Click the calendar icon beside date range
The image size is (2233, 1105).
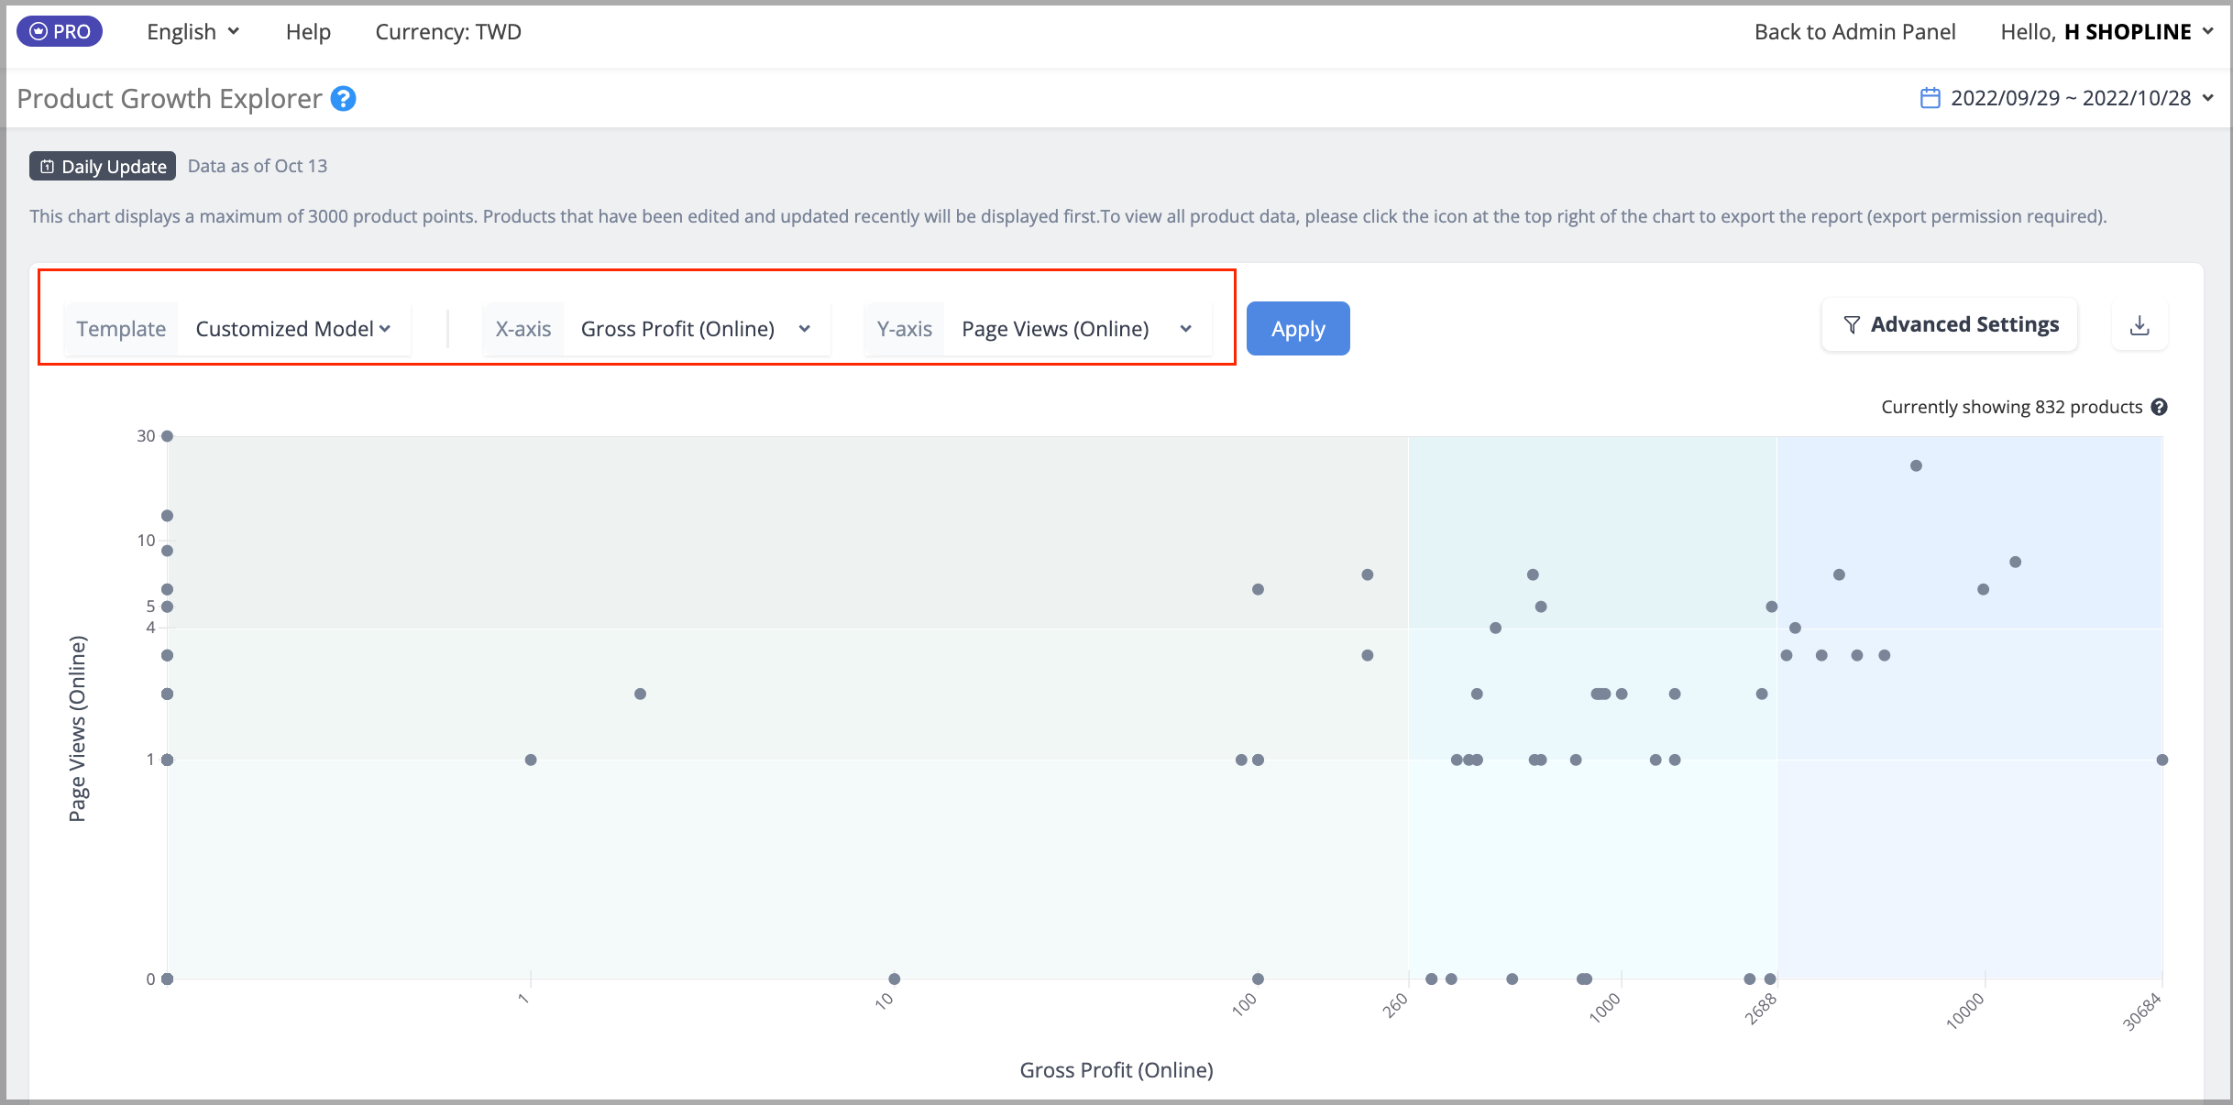pyautogui.click(x=1930, y=98)
